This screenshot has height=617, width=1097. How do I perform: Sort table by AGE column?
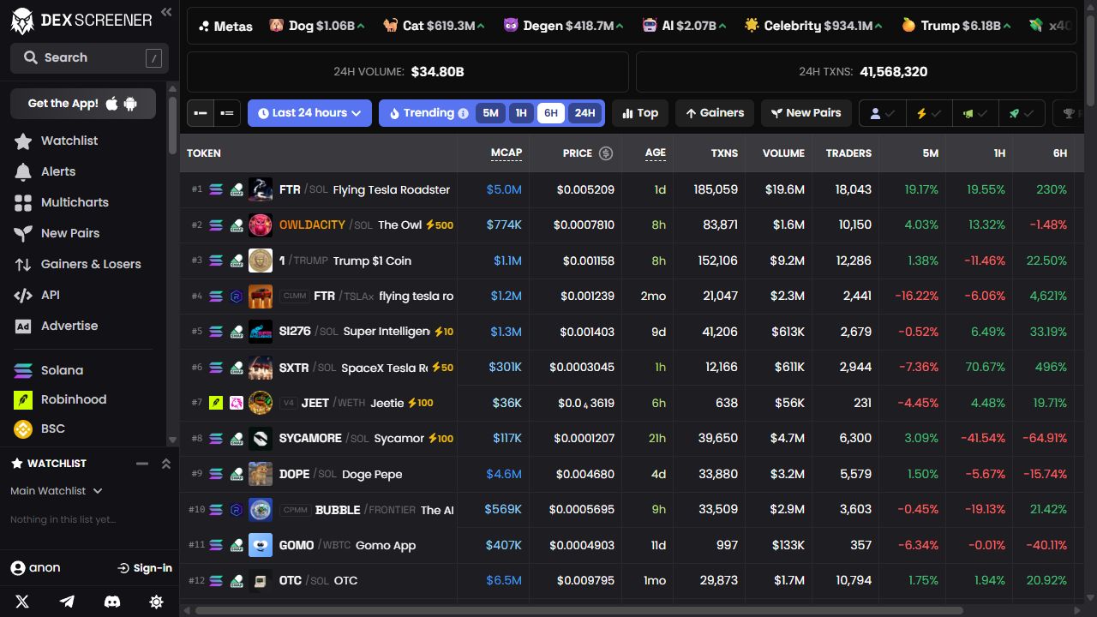pyautogui.click(x=655, y=153)
